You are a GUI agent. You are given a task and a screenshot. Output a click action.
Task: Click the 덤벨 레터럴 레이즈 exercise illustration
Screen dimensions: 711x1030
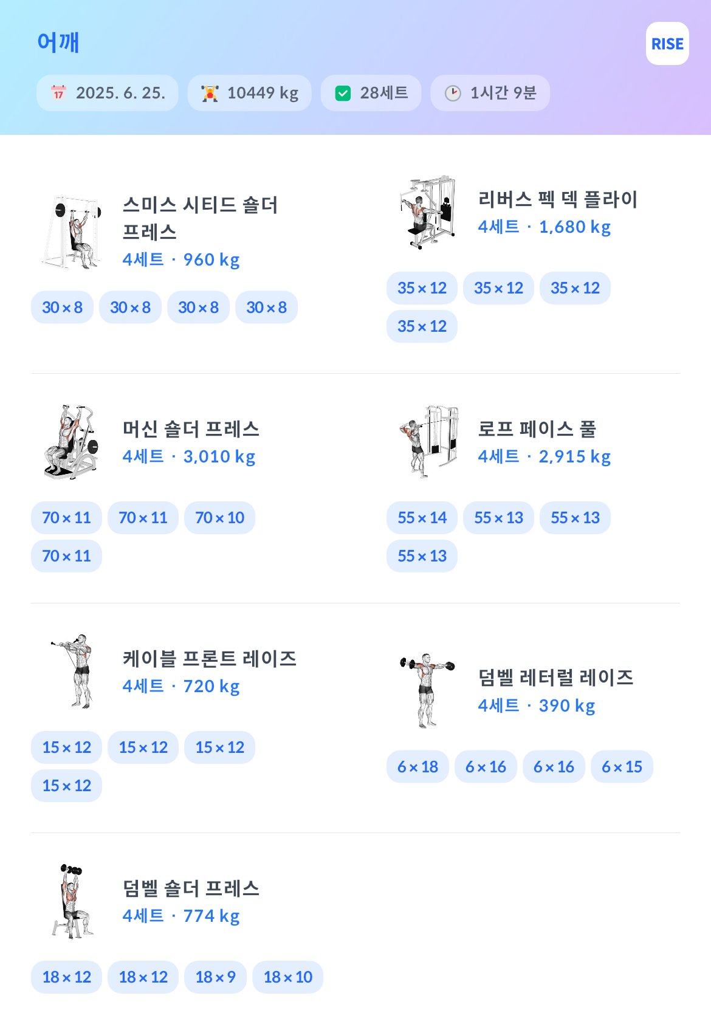pos(427,691)
